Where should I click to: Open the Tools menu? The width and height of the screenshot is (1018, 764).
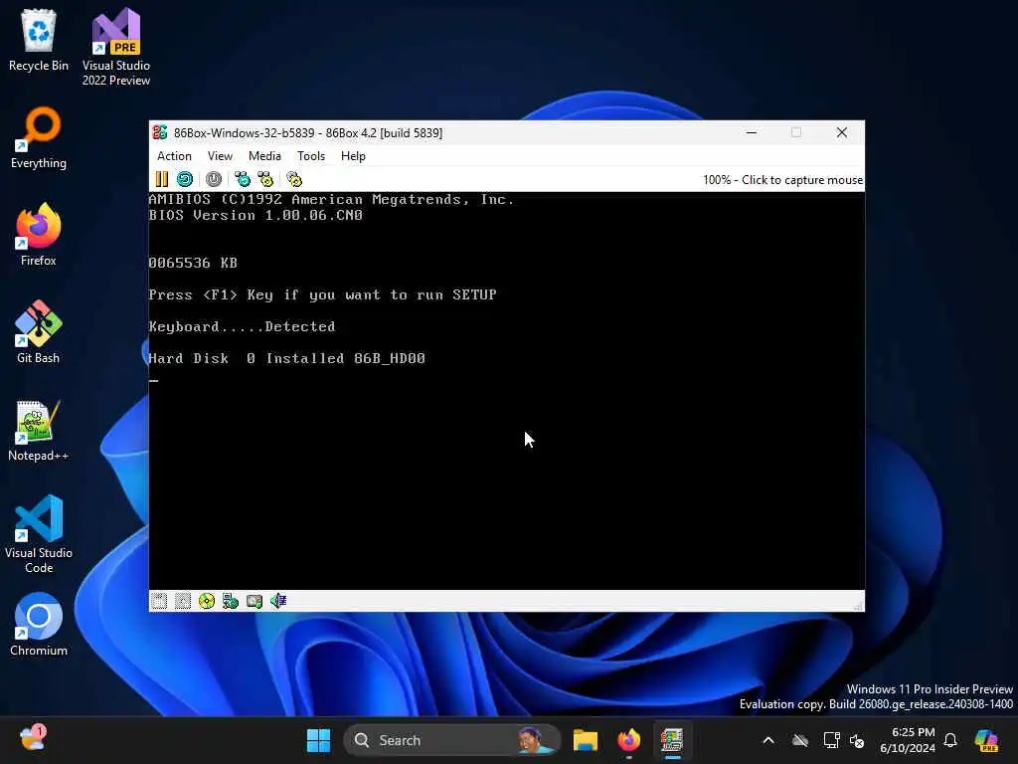[x=311, y=156]
